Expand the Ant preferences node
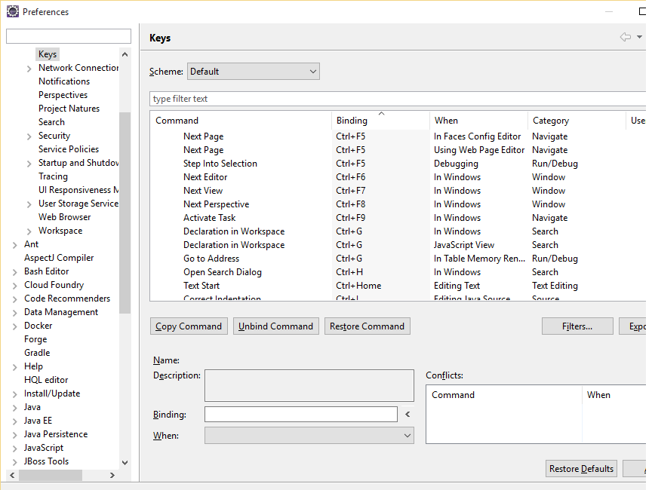This screenshot has height=490, width=652. pyautogui.click(x=17, y=243)
